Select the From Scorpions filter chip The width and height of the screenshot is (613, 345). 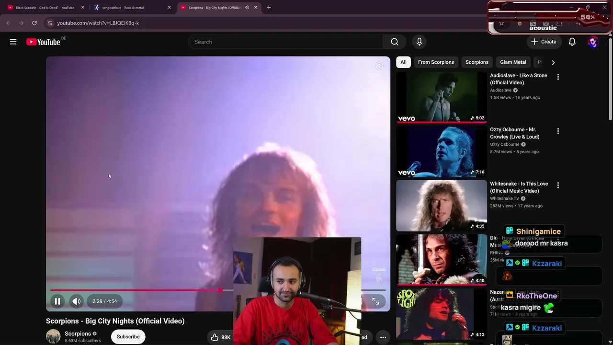[436, 62]
